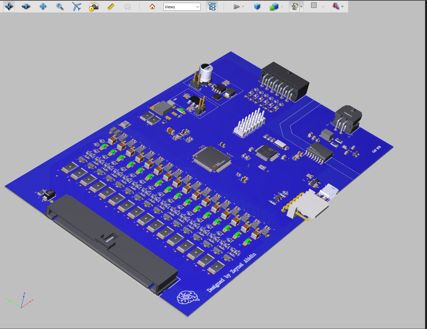Click Model Render Mode cubes icon

274,7
